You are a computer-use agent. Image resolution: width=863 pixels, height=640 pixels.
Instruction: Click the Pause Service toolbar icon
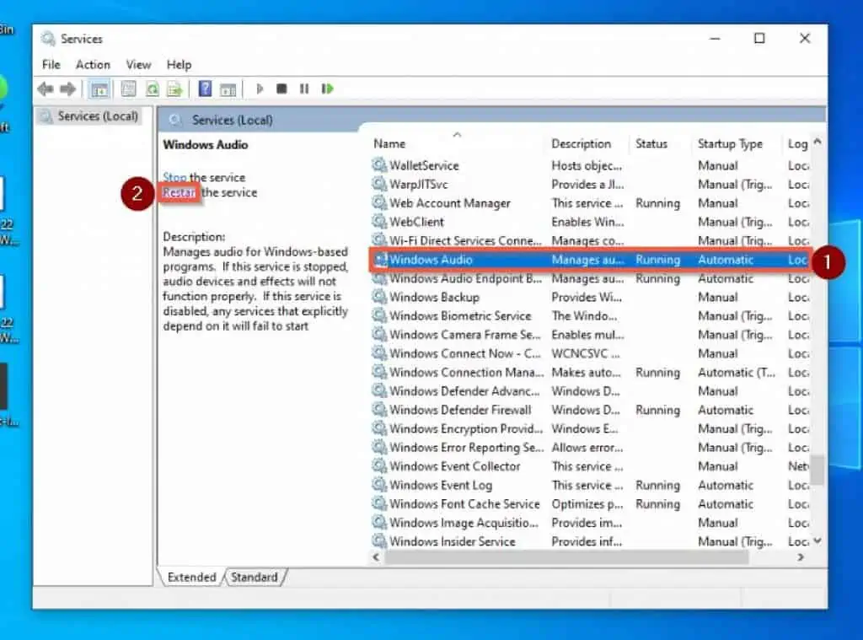303,89
